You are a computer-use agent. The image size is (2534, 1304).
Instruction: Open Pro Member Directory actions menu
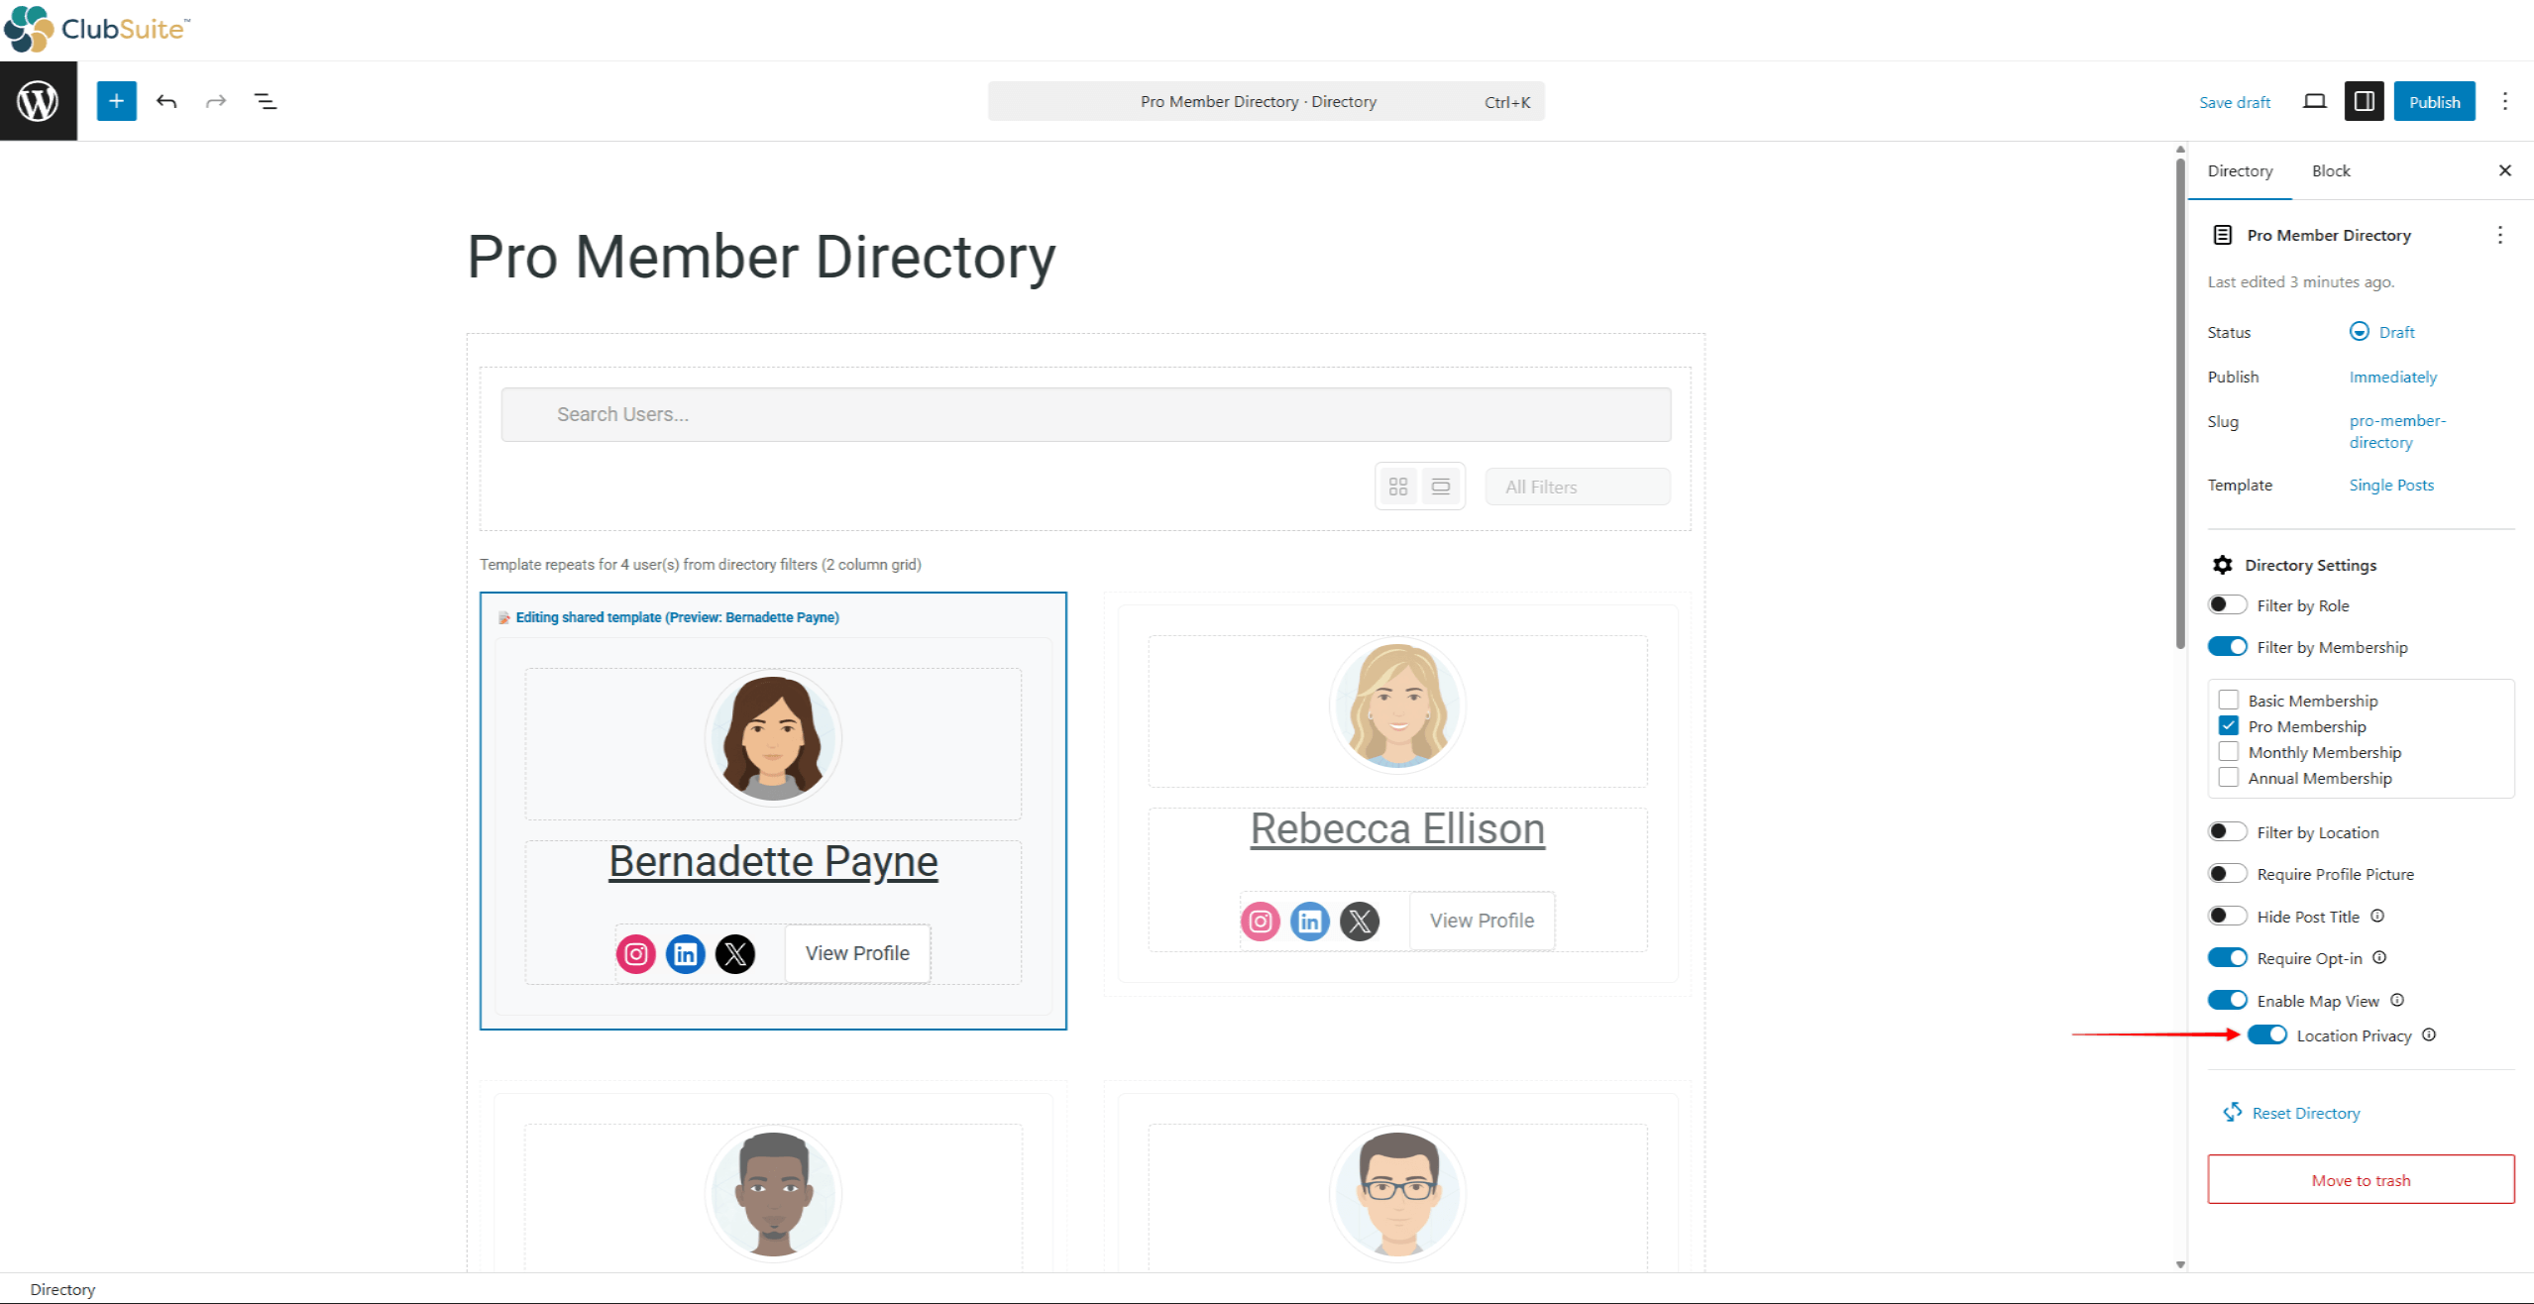tap(2499, 235)
